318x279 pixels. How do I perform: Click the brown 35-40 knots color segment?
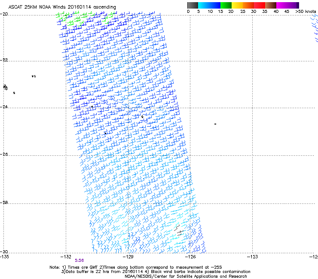pos(271,5)
